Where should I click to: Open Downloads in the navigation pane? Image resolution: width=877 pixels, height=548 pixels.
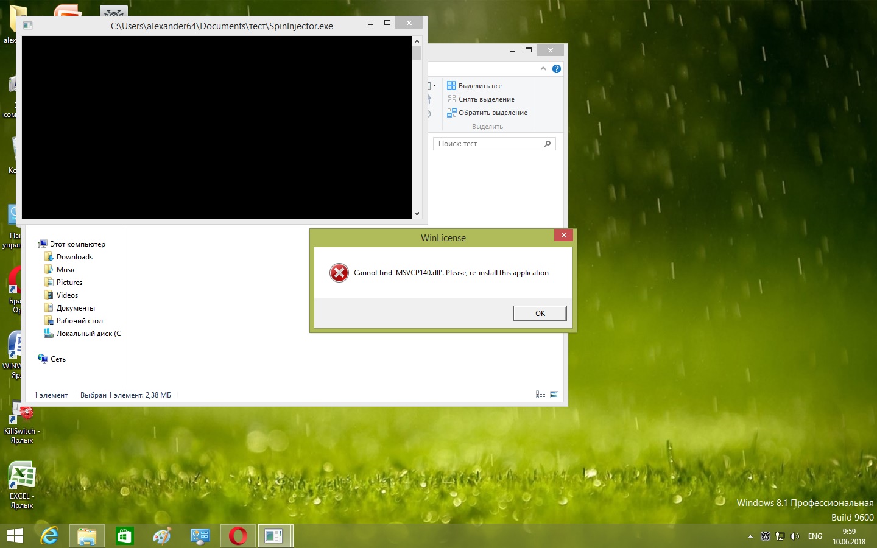(x=68, y=257)
